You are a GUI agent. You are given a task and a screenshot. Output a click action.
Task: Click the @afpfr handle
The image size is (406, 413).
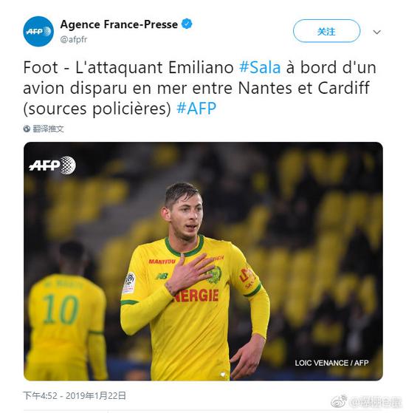[74, 39]
